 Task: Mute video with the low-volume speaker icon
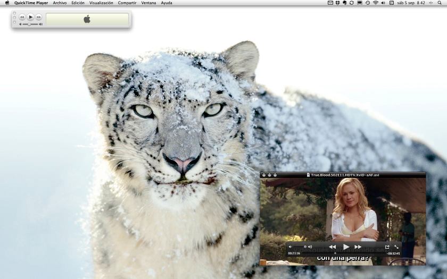point(290,247)
